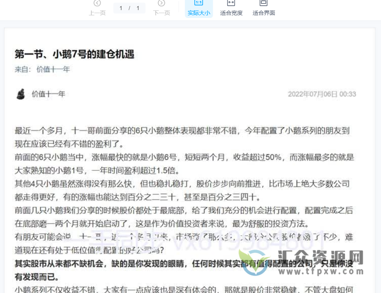381x293 pixels.
Task: Click the author avatar image
Action: [21, 94]
